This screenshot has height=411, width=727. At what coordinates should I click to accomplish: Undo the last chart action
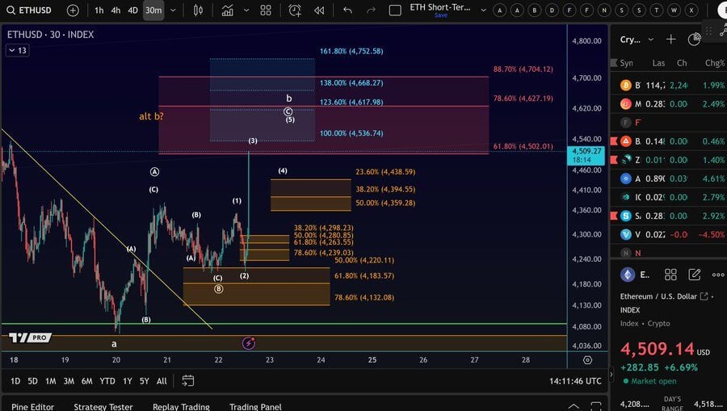click(x=347, y=10)
